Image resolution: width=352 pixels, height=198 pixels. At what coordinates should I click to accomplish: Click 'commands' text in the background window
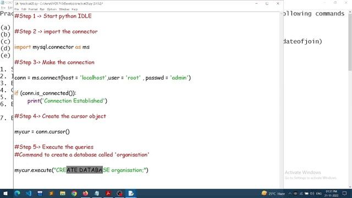[330, 14]
